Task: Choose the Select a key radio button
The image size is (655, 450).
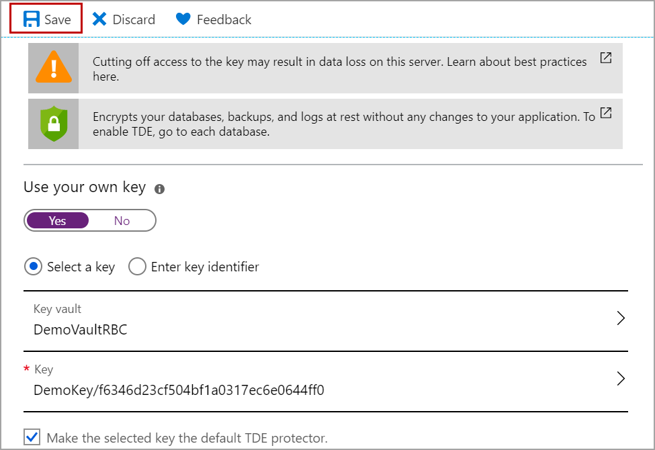Action: [33, 267]
